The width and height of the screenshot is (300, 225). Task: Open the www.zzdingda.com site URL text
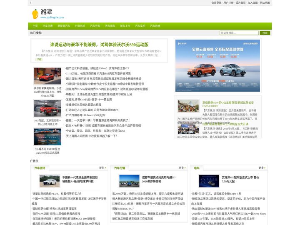[x=52, y=17]
